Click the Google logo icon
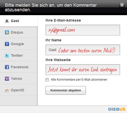Image resolution: width=127 pixels, height=113 pixels. (7, 44)
